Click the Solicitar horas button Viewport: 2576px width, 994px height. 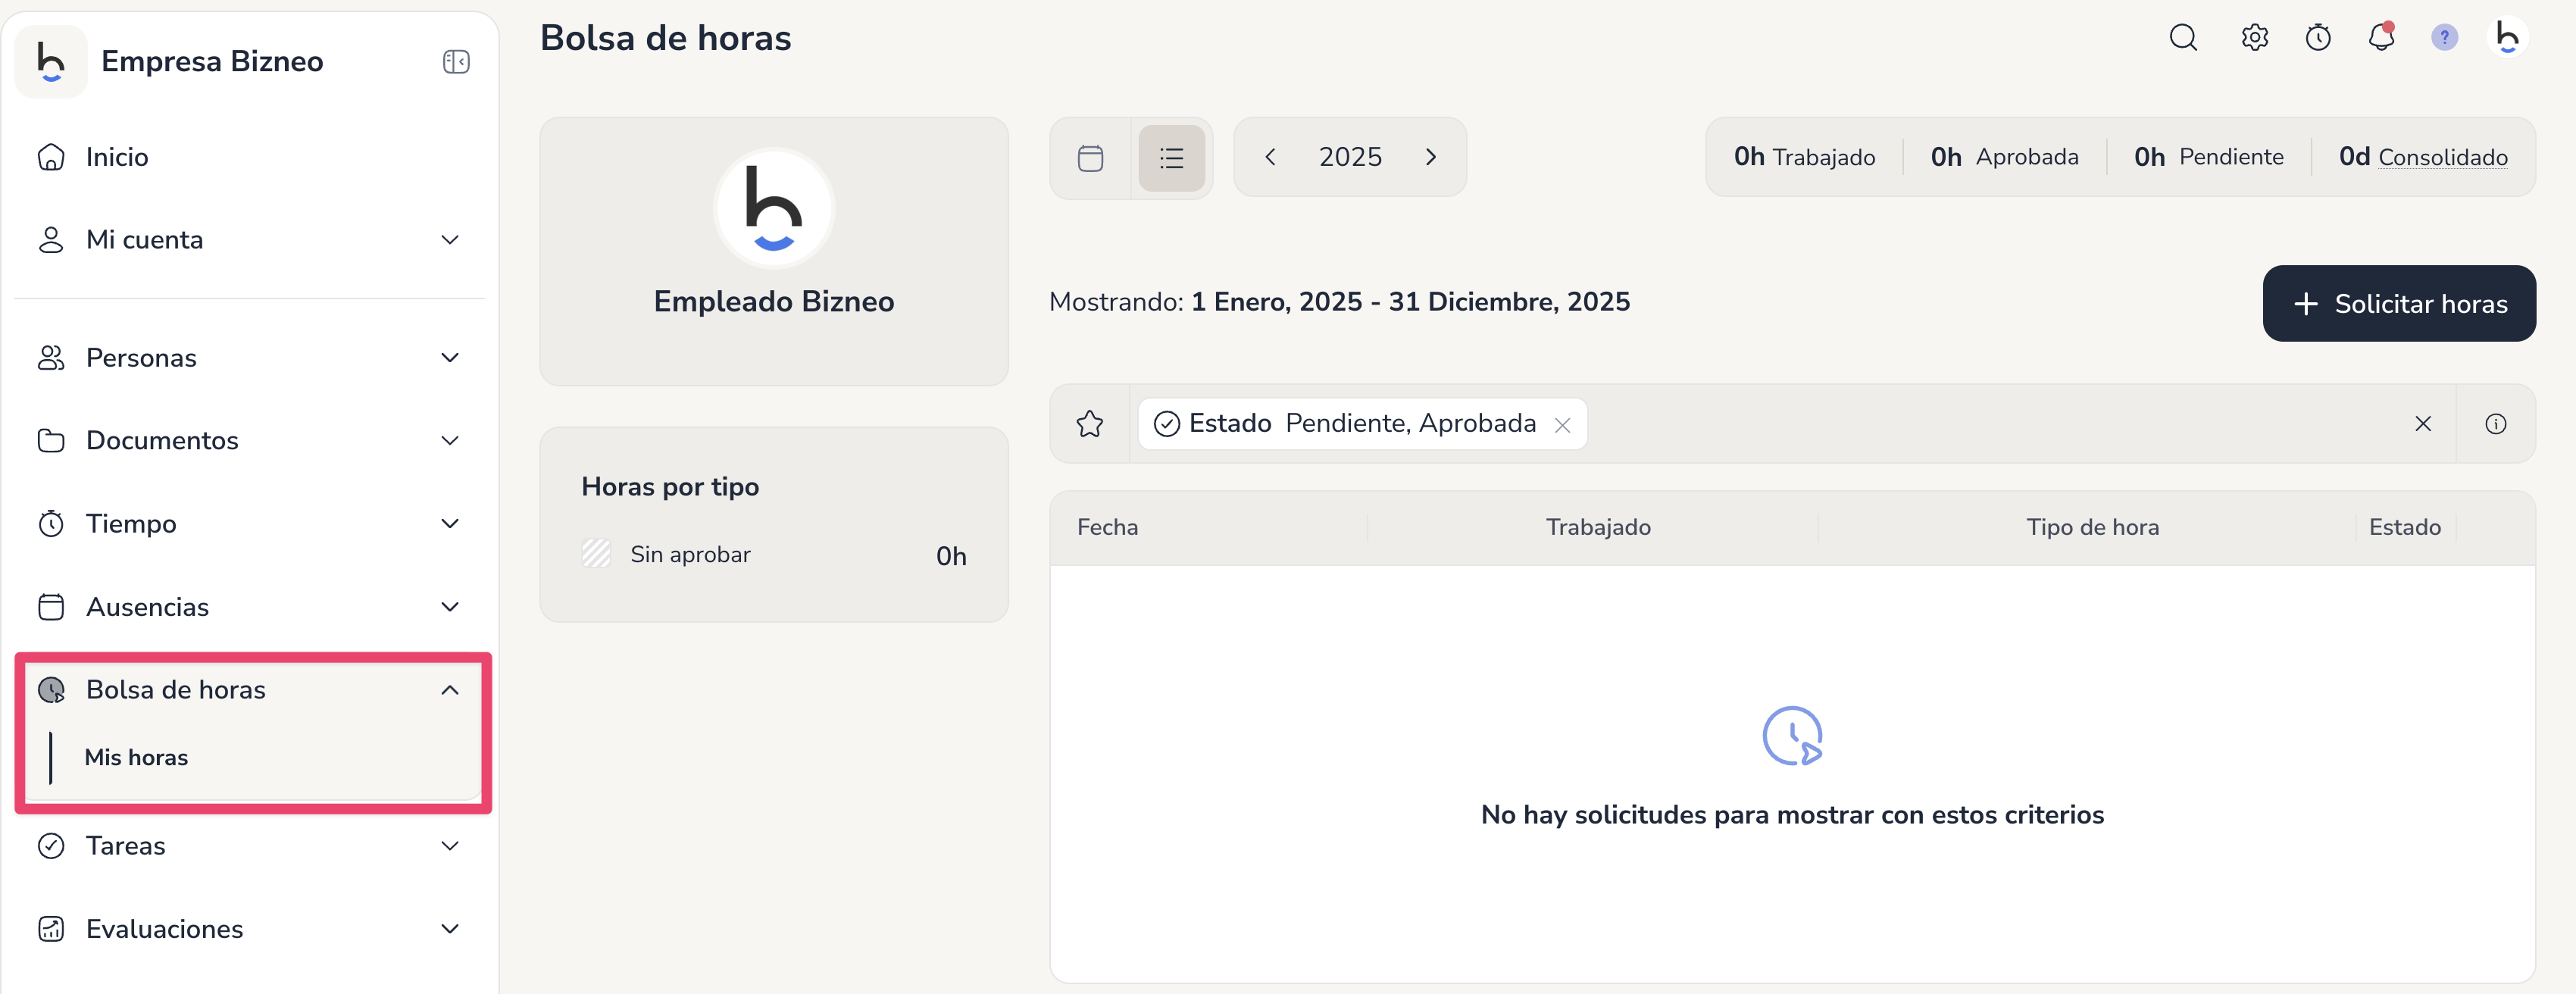2398,304
